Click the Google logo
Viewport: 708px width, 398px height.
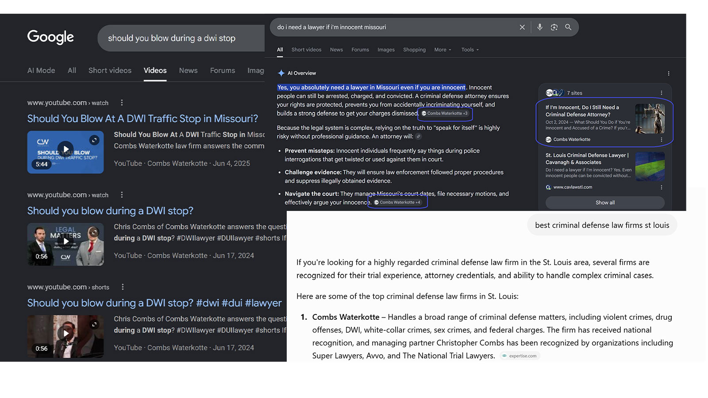pos(50,37)
